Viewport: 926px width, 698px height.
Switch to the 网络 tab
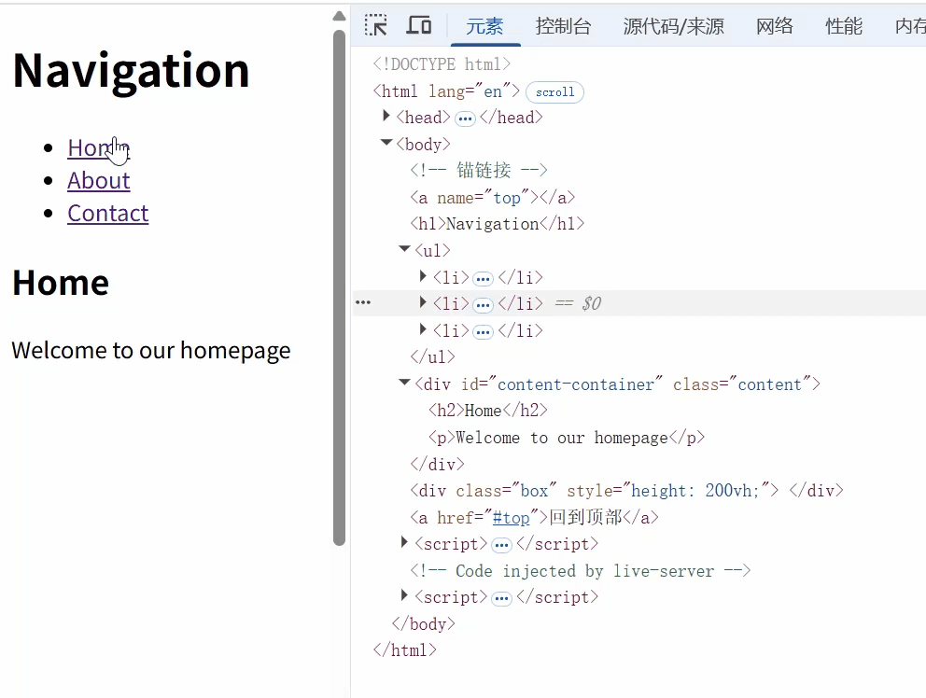point(775,26)
